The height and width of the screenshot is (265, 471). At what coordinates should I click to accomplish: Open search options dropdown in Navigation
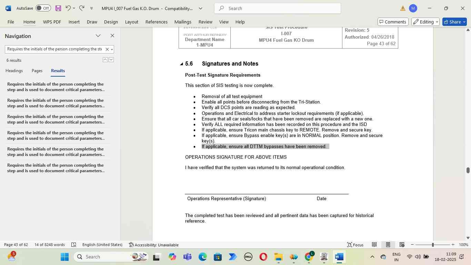click(x=112, y=49)
